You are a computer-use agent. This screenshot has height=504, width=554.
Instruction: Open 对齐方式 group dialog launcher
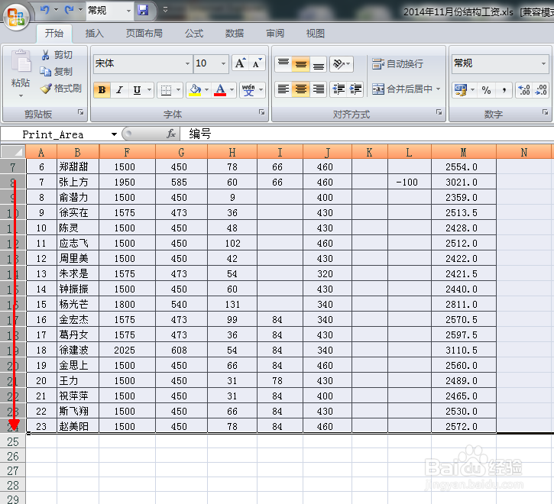[x=439, y=112]
